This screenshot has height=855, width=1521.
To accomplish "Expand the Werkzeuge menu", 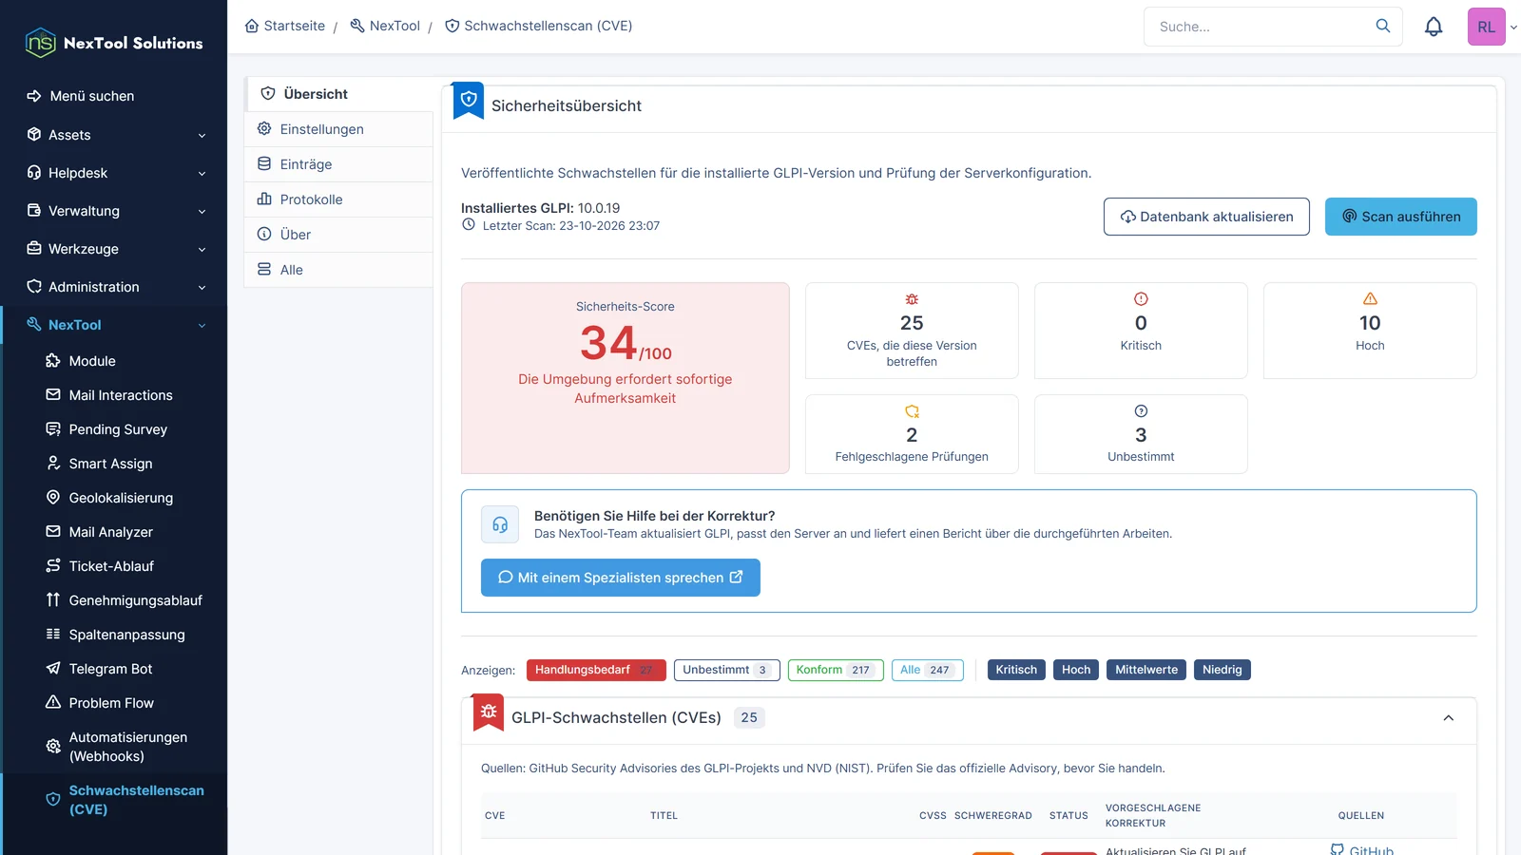I will 114,249.
